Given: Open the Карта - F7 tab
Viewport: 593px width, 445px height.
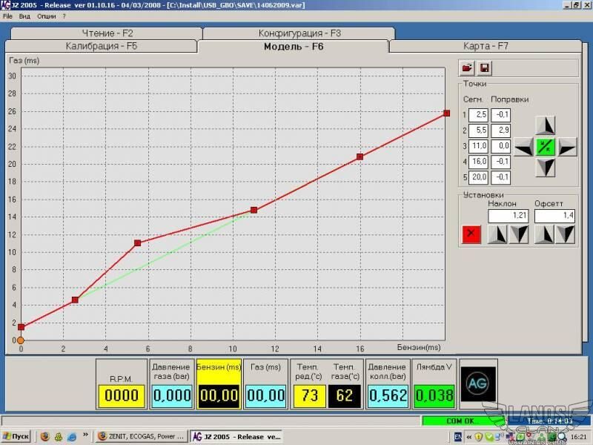Looking at the screenshot, I should tap(486, 47).
